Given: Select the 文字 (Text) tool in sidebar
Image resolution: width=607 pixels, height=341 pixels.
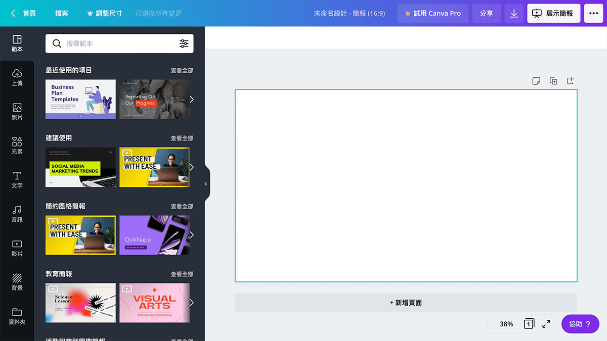Looking at the screenshot, I should (17, 179).
